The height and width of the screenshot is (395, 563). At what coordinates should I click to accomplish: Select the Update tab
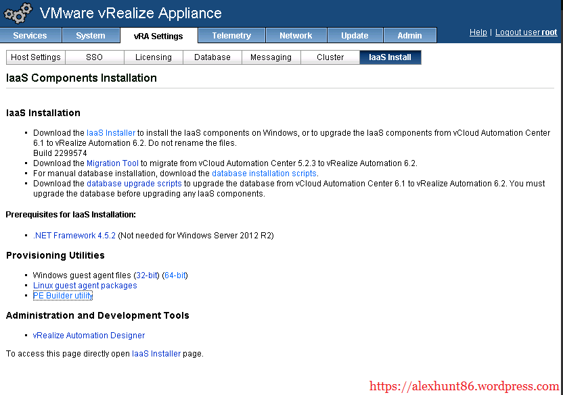point(355,36)
